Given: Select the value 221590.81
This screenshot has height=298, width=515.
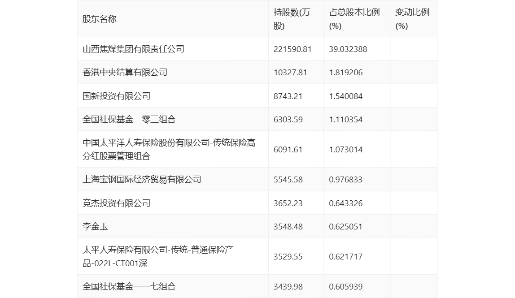Looking at the screenshot, I should (292, 49).
